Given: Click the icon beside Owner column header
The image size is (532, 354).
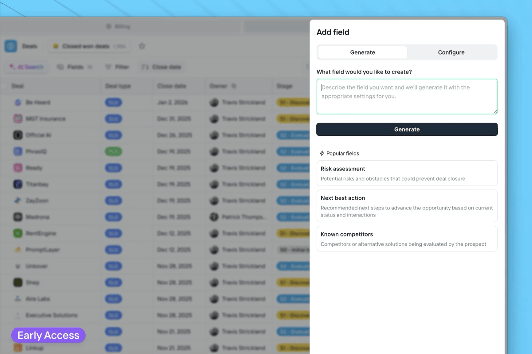Looking at the screenshot, I should [234, 86].
